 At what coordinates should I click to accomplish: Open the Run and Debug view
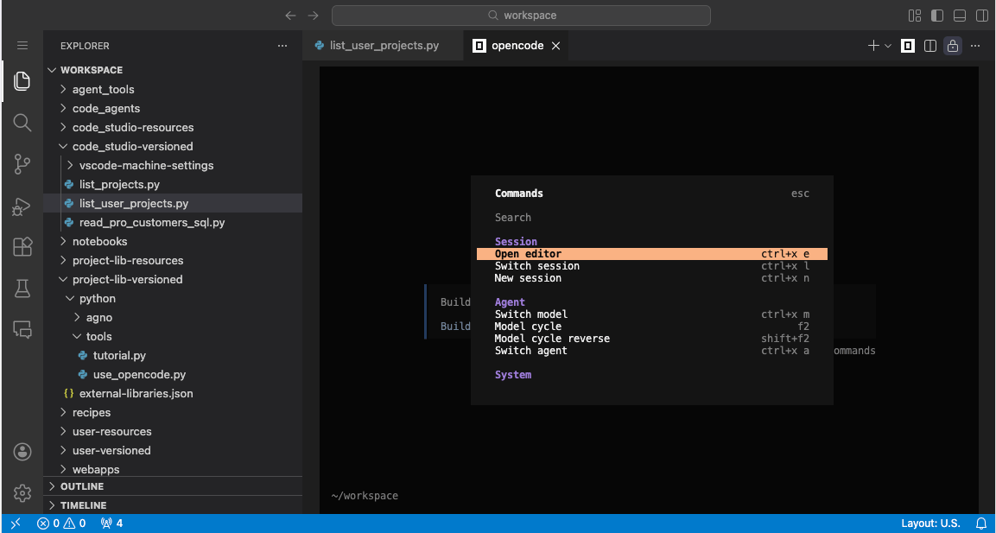22,206
